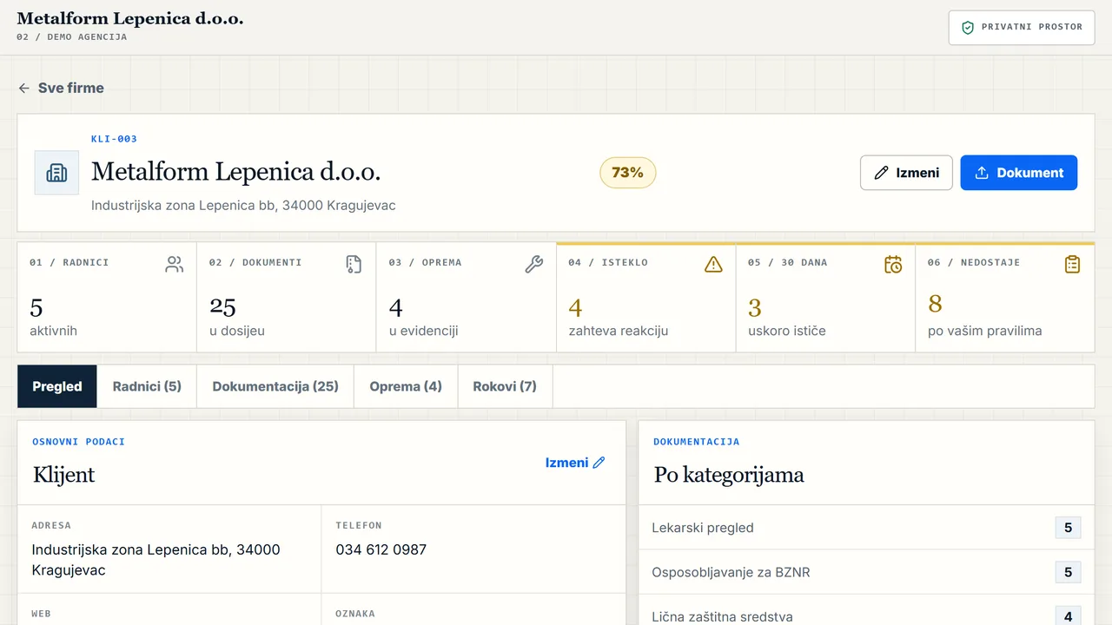
Task: Switch to the Oprema (4) tab
Action: [x=406, y=386]
